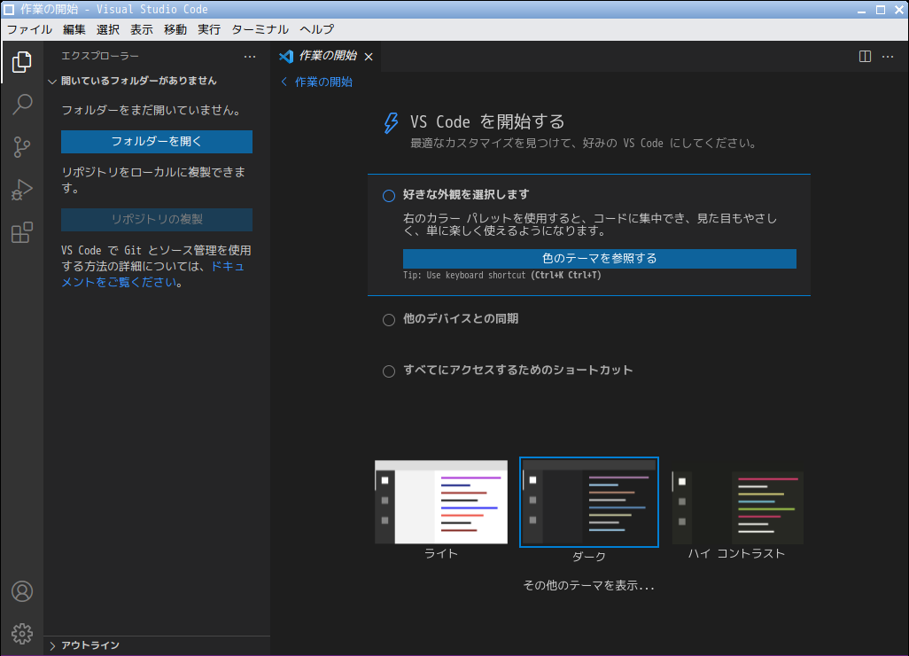Click the 色のテーマを参照する button
Screen dimensions: 909x656
pos(600,259)
